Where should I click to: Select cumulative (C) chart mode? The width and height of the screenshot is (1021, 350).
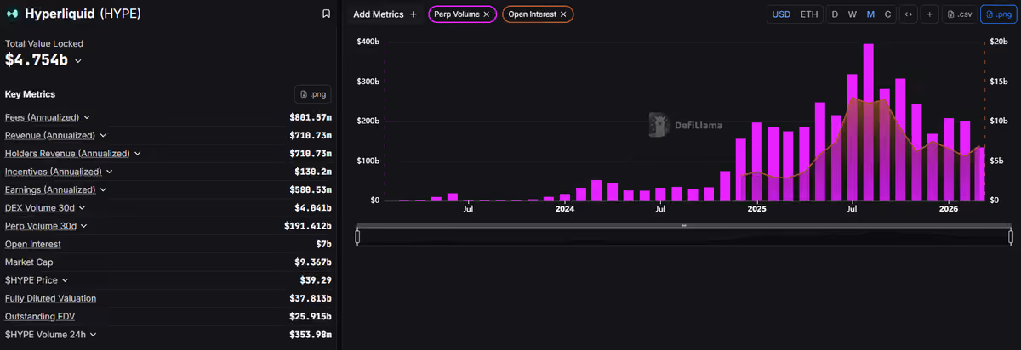(887, 14)
